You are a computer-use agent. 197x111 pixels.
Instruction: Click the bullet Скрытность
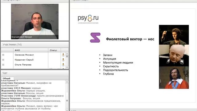(x=111, y=66)
